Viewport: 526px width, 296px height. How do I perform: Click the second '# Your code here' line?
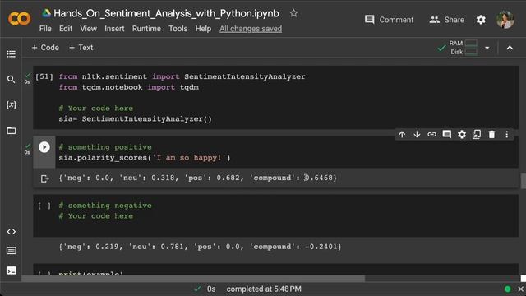tap(96, 216)
